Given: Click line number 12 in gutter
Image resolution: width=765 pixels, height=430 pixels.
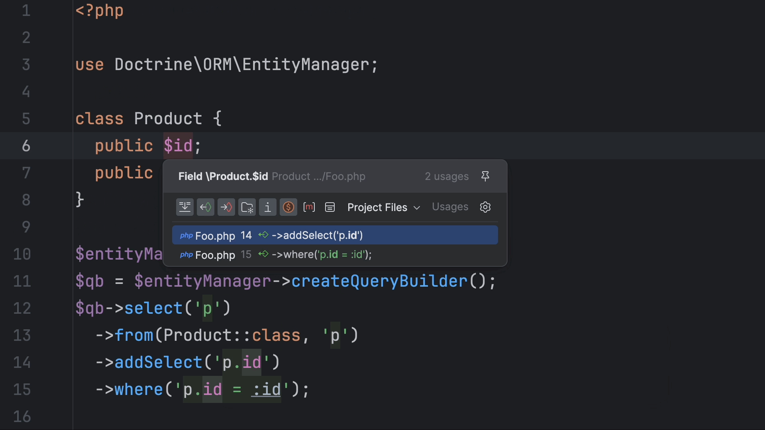Looking at the screenshot, I should pos(22,308).
